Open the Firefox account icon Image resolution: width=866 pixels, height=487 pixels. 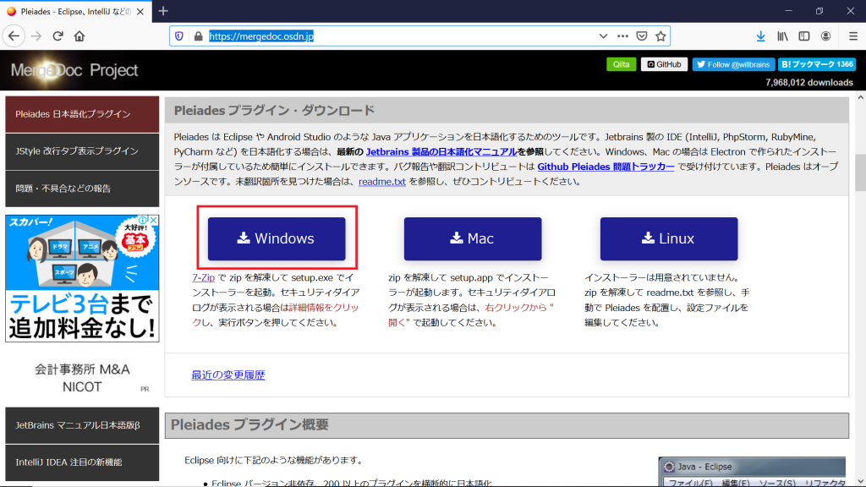tap(825, 36)
